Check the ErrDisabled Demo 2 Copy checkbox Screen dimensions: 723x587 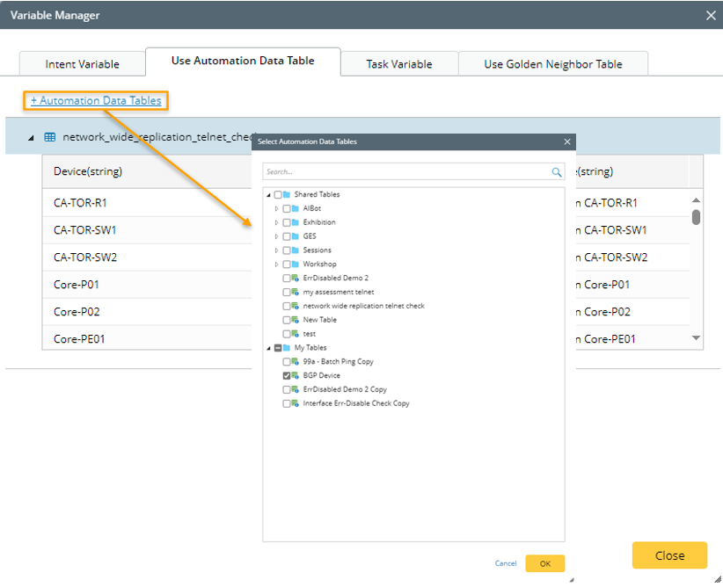coord(287,389)
